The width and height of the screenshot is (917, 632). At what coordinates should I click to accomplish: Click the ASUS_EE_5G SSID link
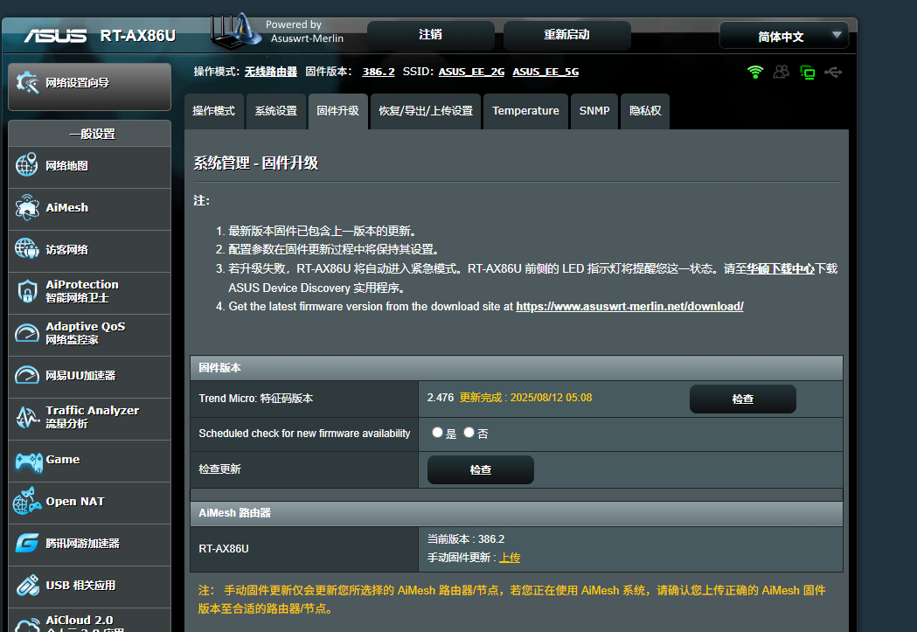point(545,72)
